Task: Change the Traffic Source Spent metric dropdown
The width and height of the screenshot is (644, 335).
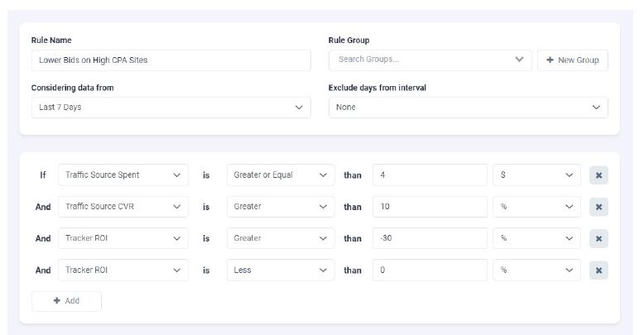Action: click(x=123, y=175)
